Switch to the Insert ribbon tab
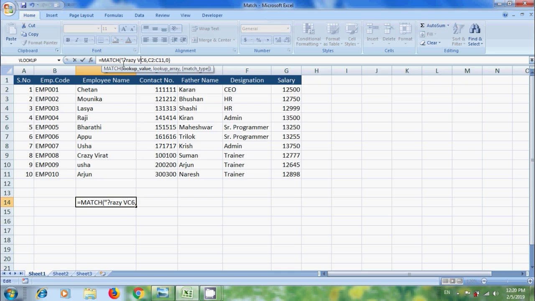Screen dimensions: 535x301 click(x=52, y=15)
